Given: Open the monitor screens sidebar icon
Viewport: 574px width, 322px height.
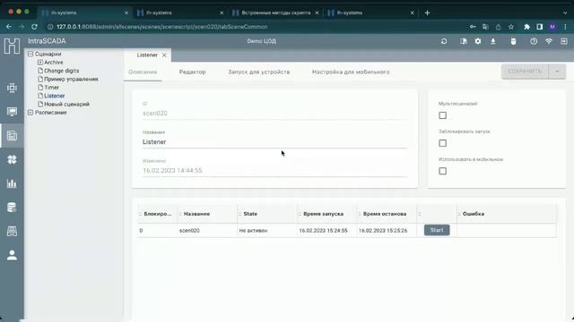Looking at the screenshot, I should point(12,111).
